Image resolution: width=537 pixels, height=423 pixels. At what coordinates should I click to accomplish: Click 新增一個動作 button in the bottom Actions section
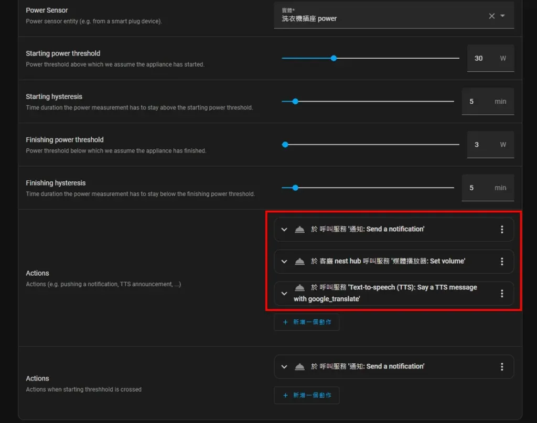tap(307, 395)
